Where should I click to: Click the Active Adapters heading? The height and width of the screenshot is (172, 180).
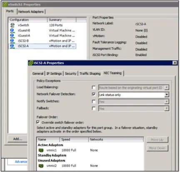(50, 145)
